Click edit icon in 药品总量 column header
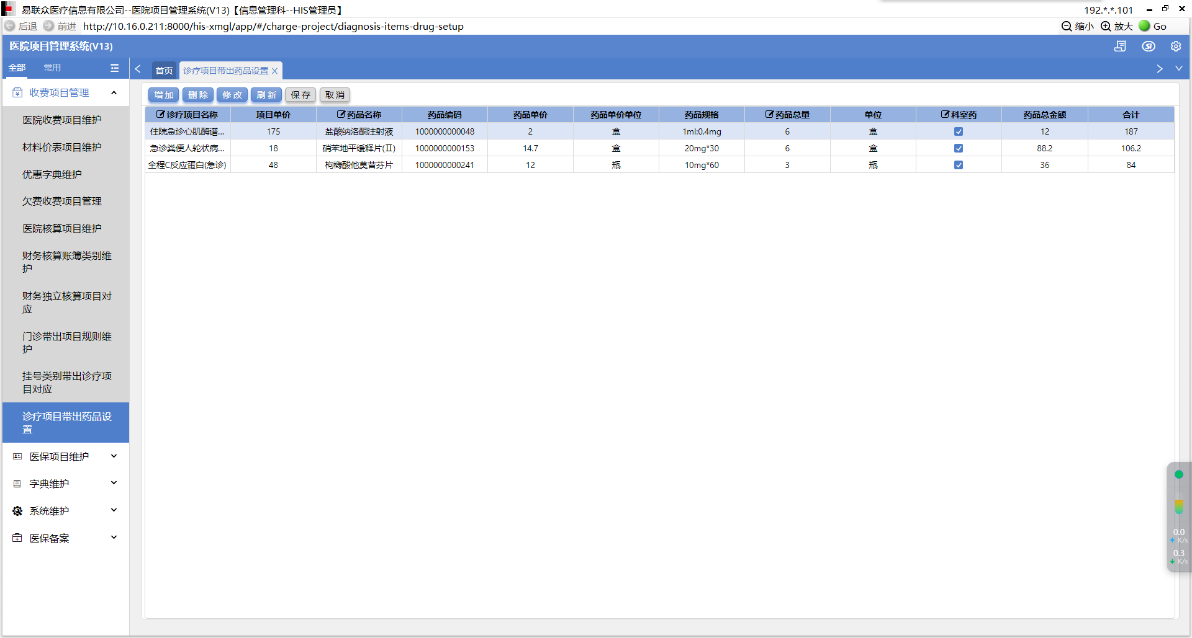The height and width of the screenshot is (638, 1192). tap(769, 115)
